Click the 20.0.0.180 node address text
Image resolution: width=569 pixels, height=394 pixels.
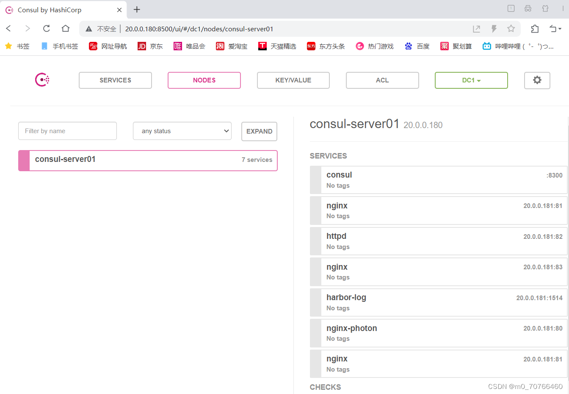pyautogui.click(x=423, y=125)
